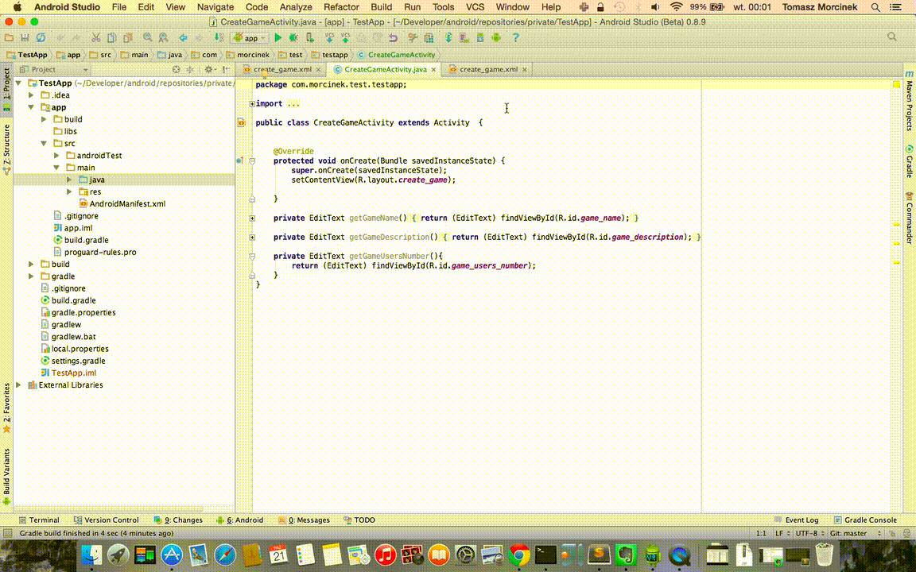Open the Help question mark icon
Screen dimensions: 916x572
click(x=515, y=37)
